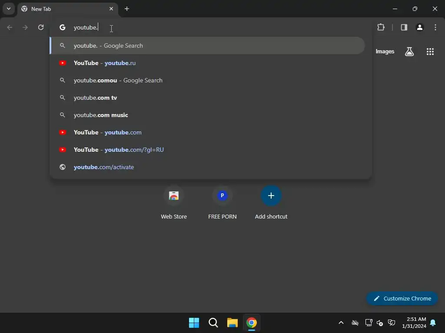
Task: Click the OneDrive cloud tray icon
Action: click(x=355, y=323)
